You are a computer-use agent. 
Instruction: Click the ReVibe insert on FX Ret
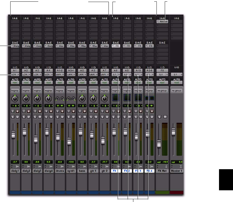[163, 21]
